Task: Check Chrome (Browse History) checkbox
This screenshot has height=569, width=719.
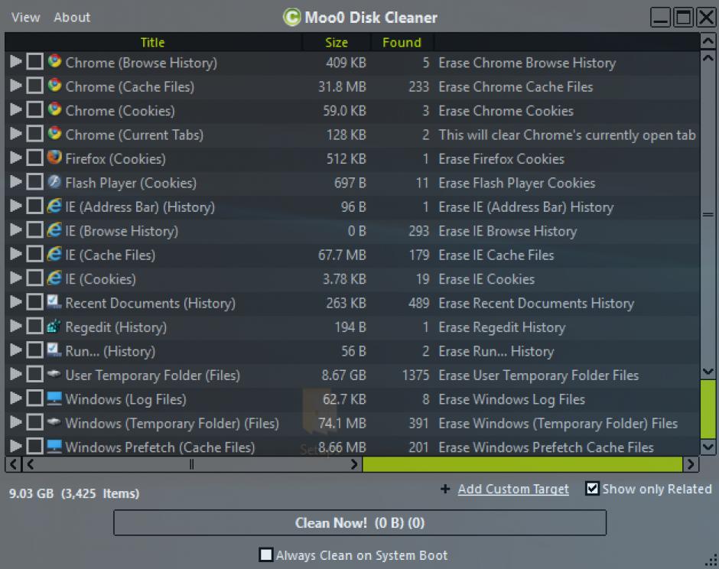Action: click(35, 61)
